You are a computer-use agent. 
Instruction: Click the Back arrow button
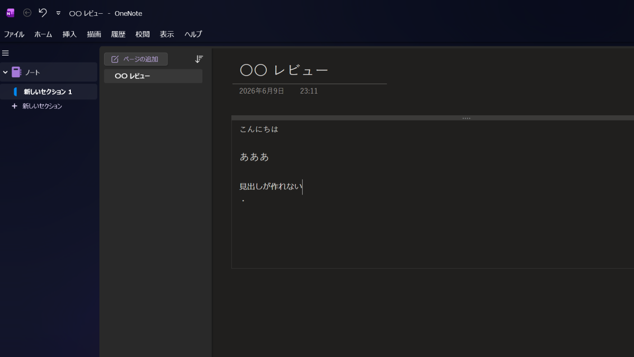27,13
